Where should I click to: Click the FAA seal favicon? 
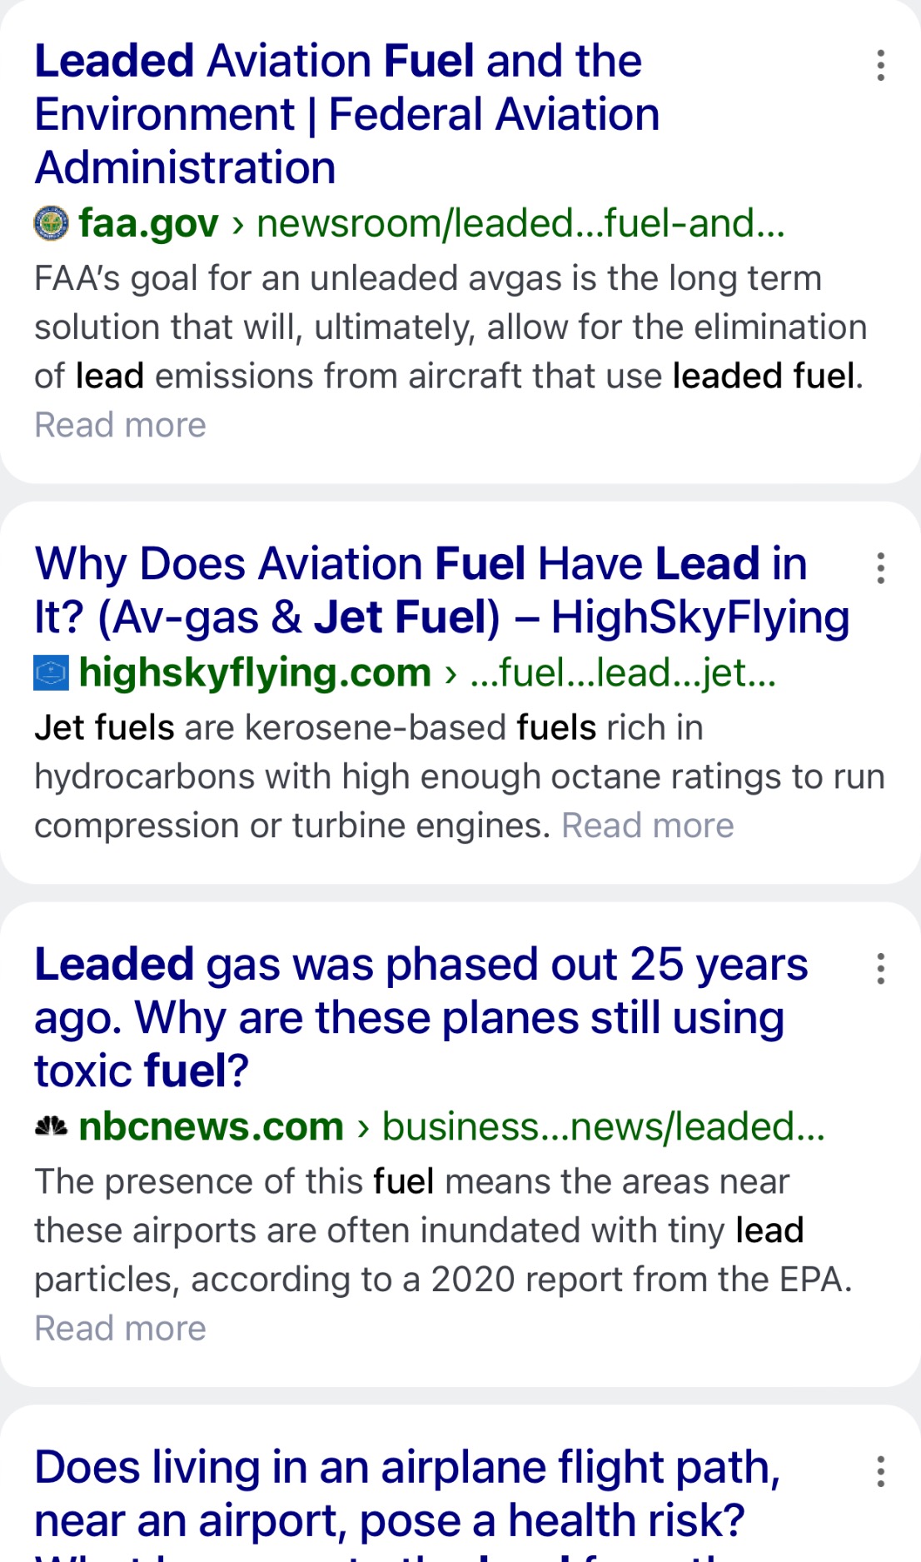tap(51, 223)
